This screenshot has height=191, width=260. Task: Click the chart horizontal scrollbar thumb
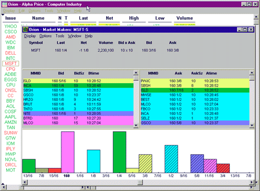tap(140, 182)
